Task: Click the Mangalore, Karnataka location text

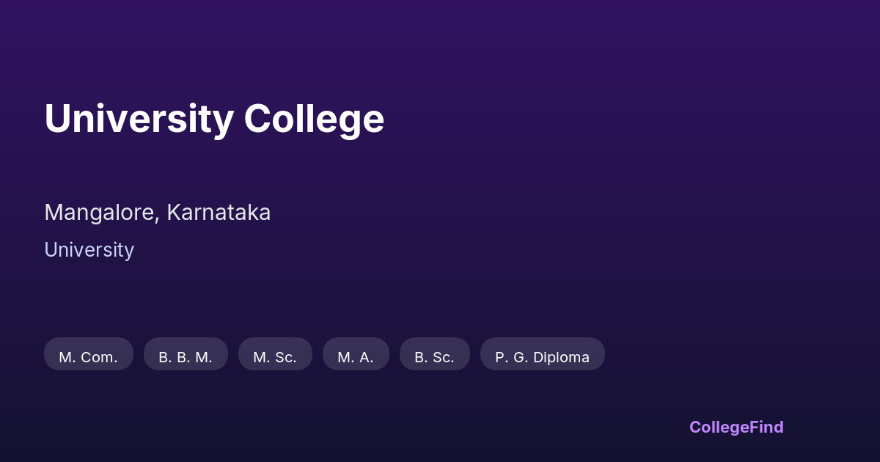Action: coord(158,212)
